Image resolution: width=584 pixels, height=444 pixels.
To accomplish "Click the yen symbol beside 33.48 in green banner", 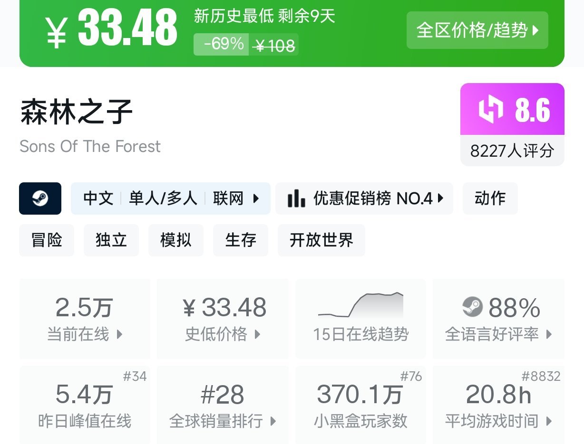I will point(56,31).
